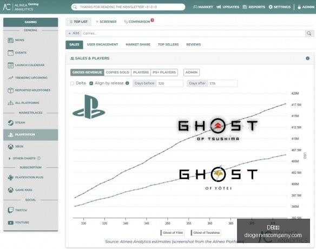Click the Ghost of Tsushima line endpoint
This screenshot has height=249, width=316.
[x=285, y=103]
